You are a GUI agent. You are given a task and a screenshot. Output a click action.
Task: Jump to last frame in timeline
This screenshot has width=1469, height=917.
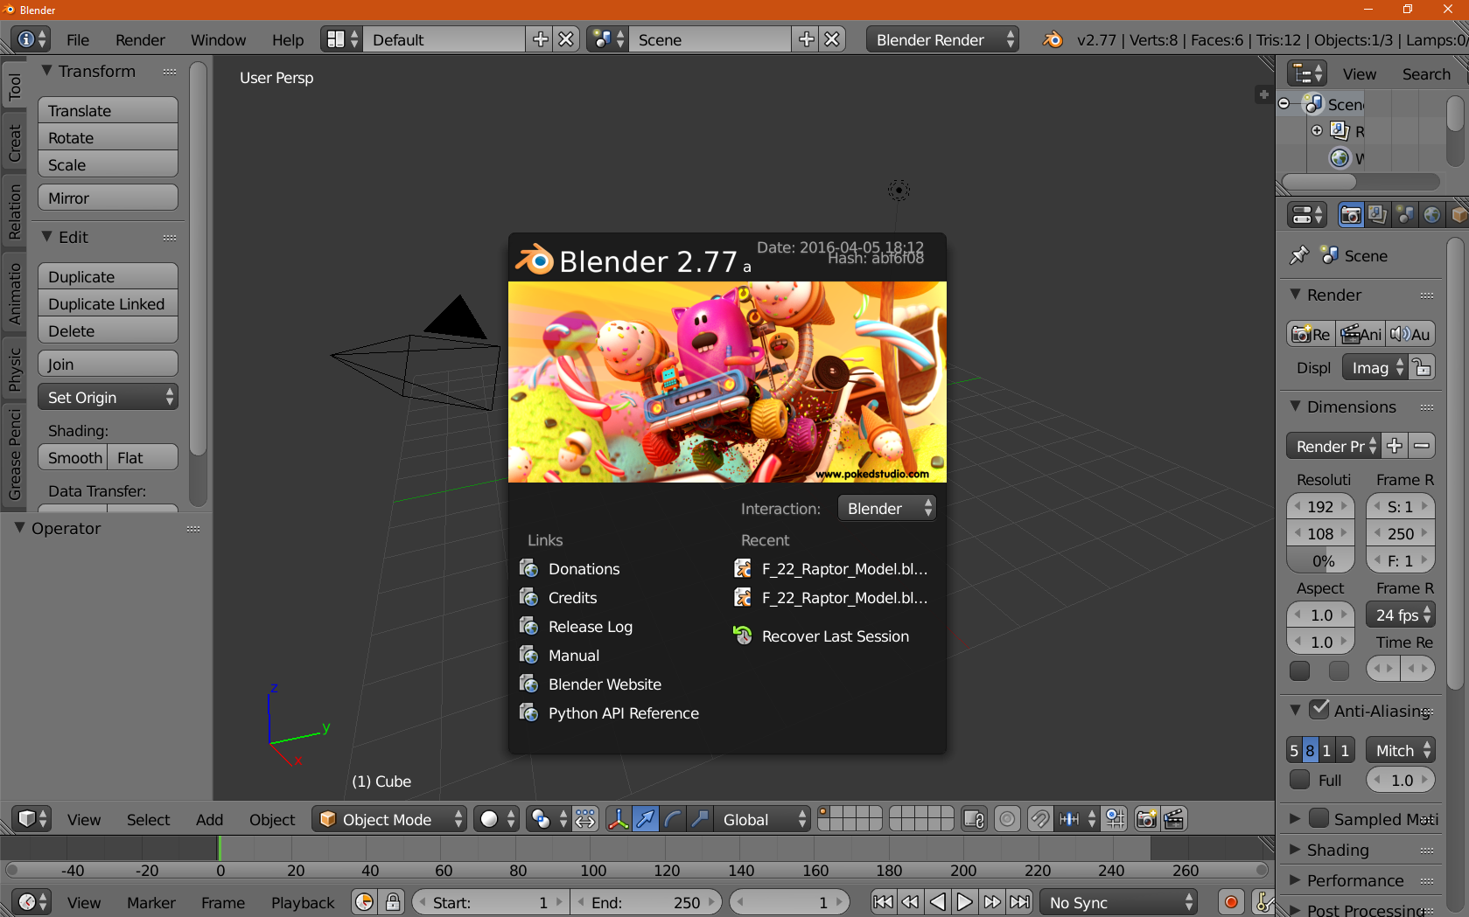(1019, 902)
